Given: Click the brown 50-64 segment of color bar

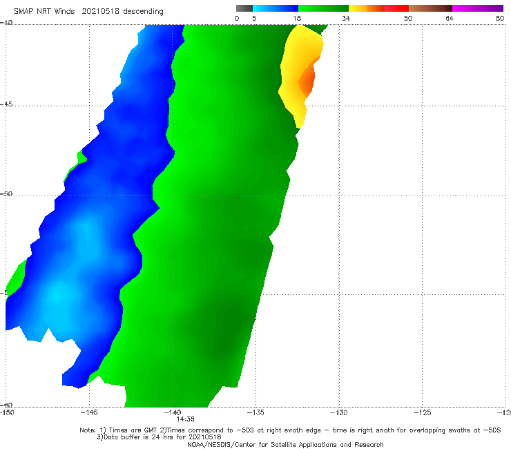Looking at the screenshot, I should tap(430, 8).
